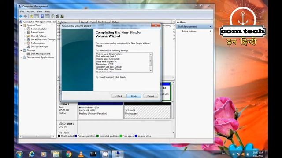Select the 267.40 GB Unallocated block
Viewport: 282px width, 158px height.
tap(147, 111)
